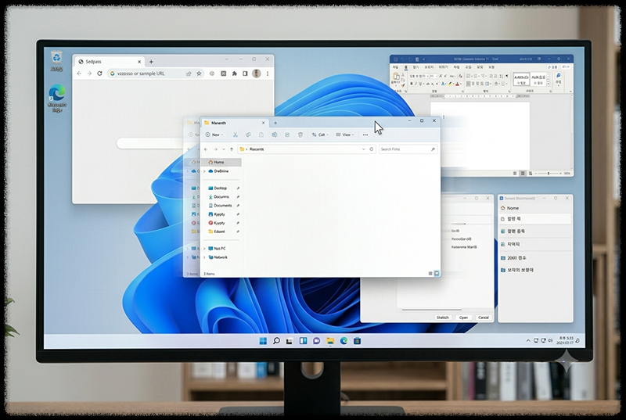Click the search box on the Chrome page
Image resolution: width=626 pixels, height=420 pixels.
pyautogui.click(x=150, y=143)
